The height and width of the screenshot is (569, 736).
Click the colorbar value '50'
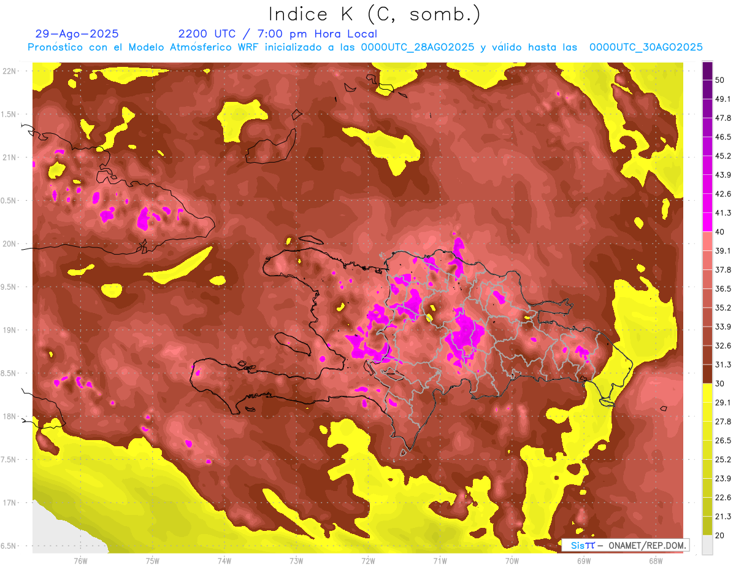[x=720, y=80]
